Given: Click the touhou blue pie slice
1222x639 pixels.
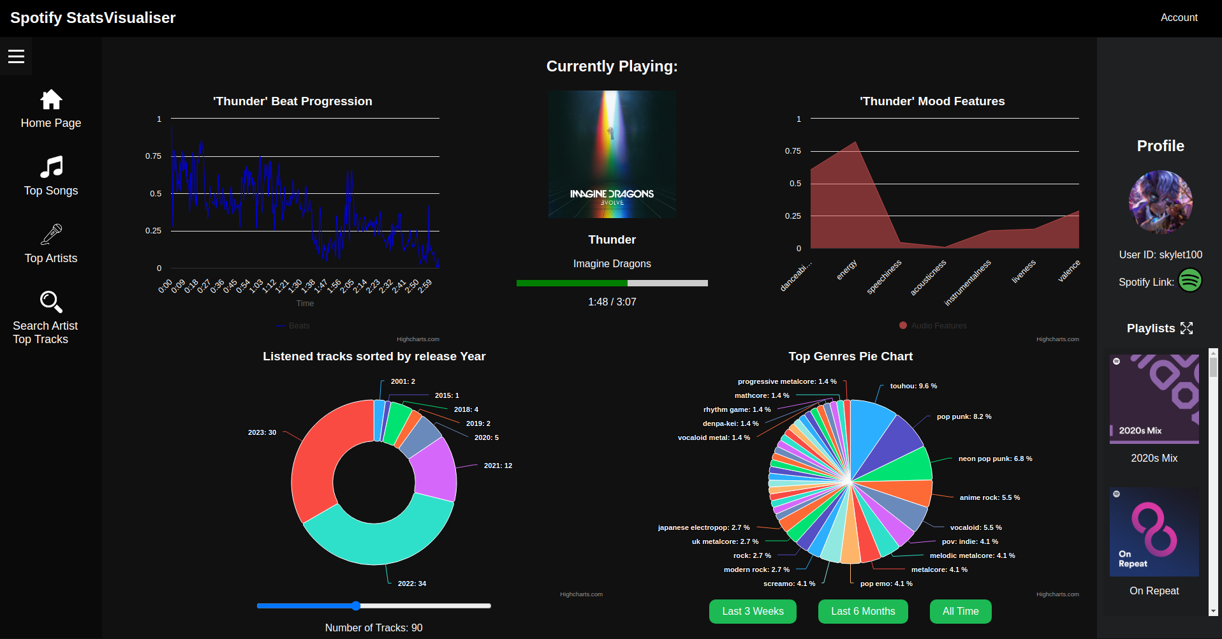Looking at the screenshot, I should point(869,434).
